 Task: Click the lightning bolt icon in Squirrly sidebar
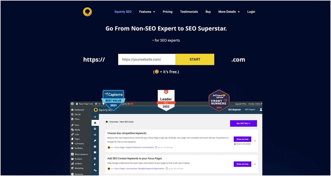[x=95, y=164]
